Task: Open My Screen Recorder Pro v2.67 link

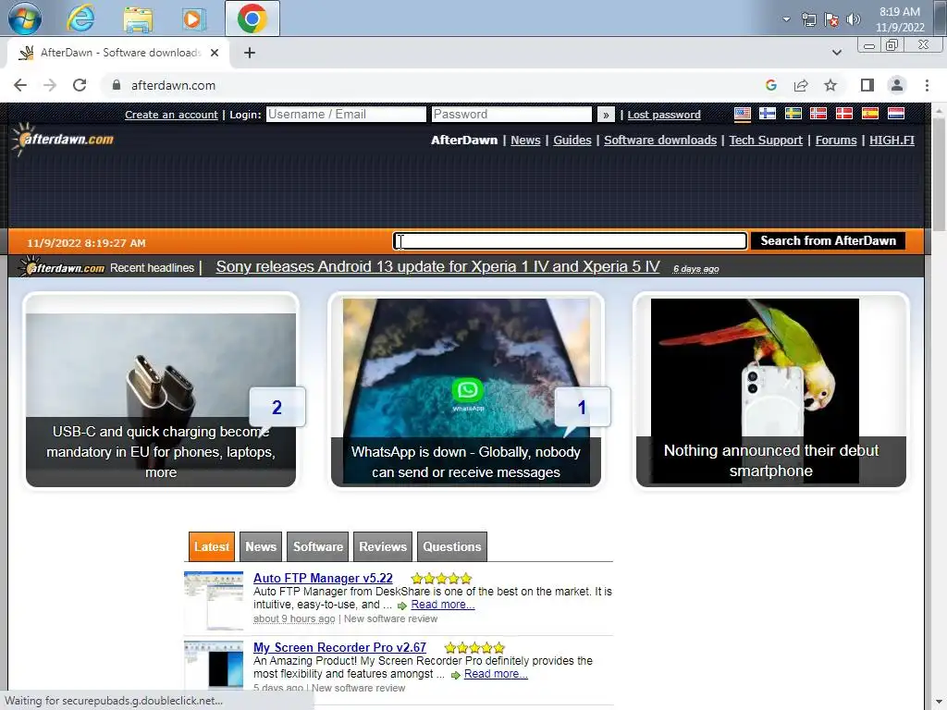Action: [339, 647]
